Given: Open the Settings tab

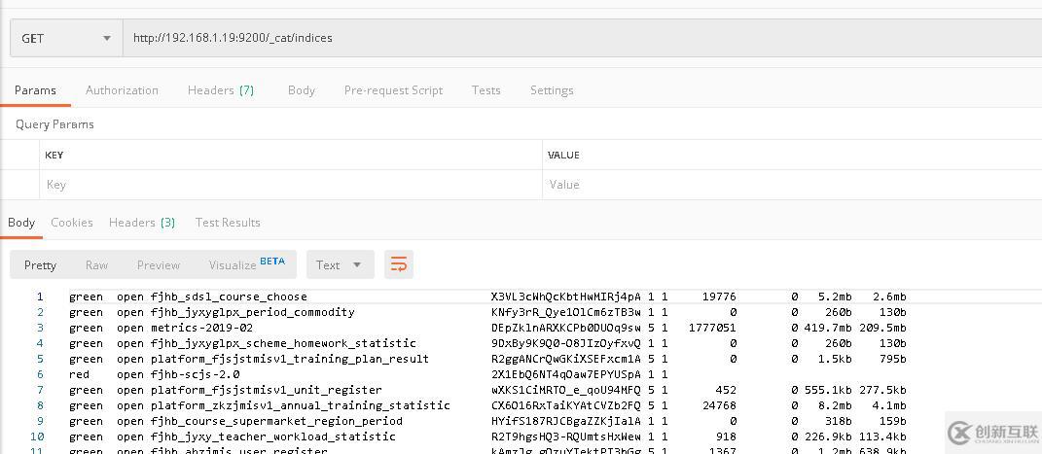Looking at the screenshot, I should (552, 90).
